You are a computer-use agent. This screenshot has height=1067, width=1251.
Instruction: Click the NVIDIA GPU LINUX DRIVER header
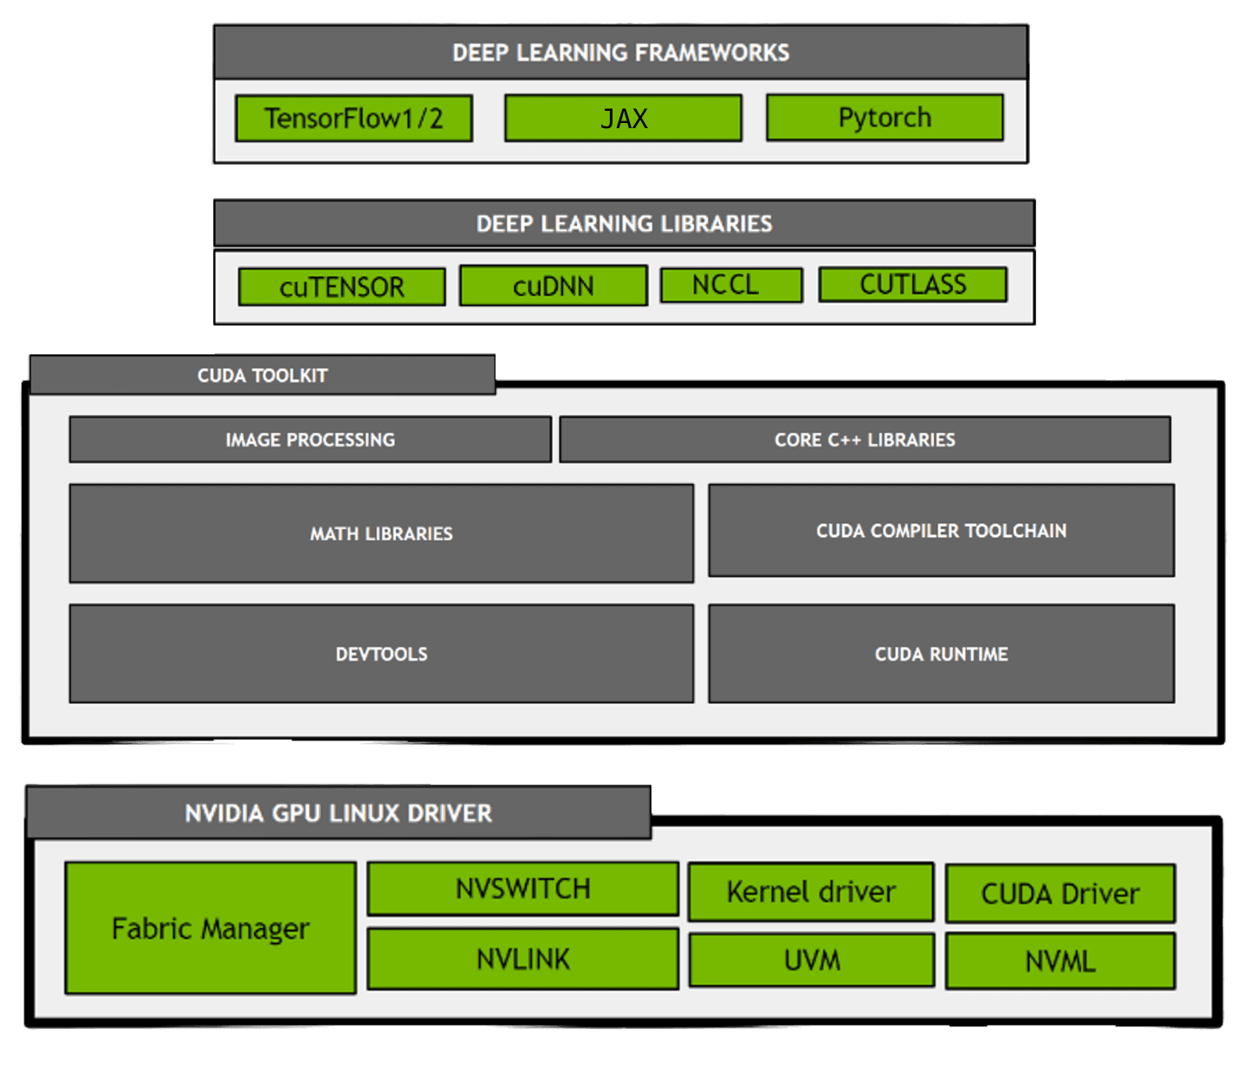[x=339, y=812]
